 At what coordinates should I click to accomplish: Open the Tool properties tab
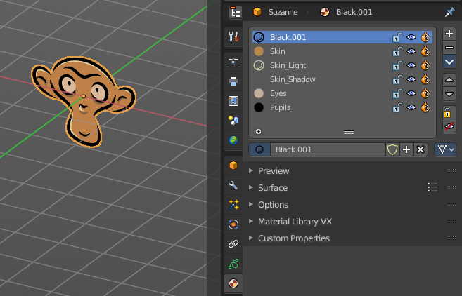pyautogui.click(x=233, y=36)
